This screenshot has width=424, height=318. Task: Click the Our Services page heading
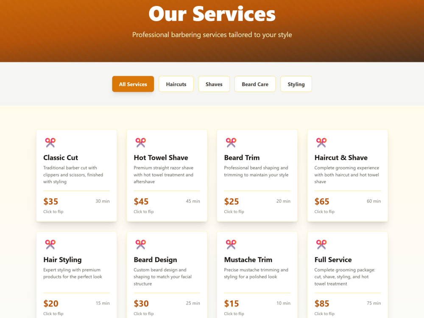tap(212, 14)
